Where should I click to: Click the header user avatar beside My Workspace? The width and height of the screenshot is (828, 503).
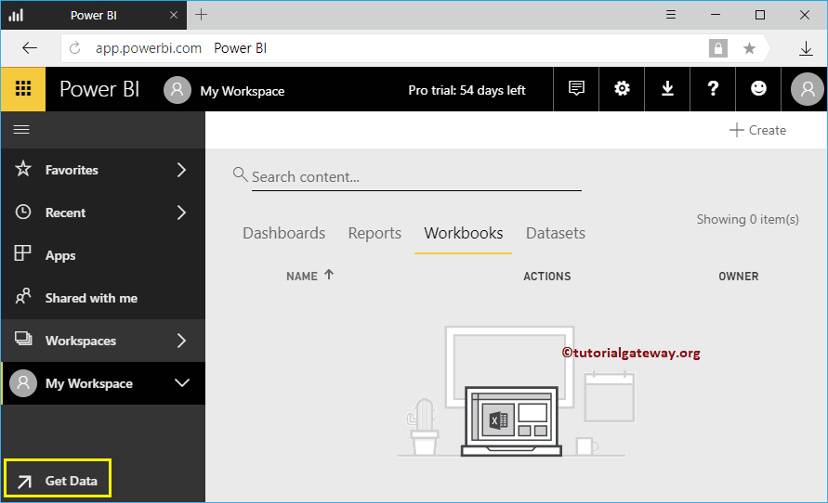(177, 90)
